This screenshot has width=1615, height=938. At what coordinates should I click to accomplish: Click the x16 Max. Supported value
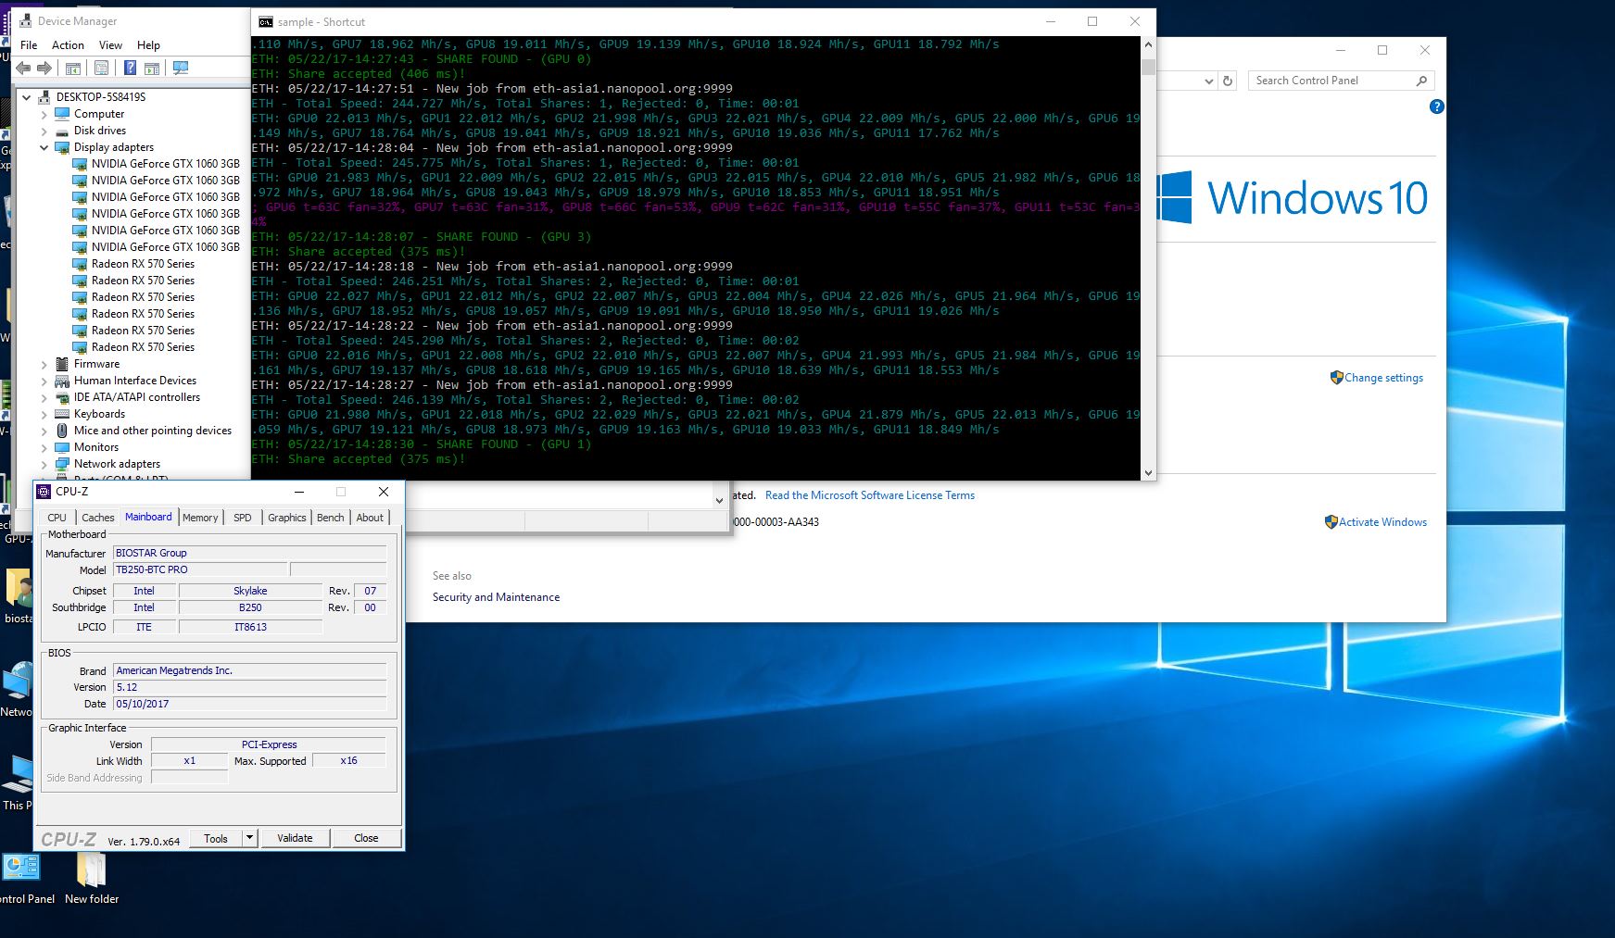click(348, 760)
